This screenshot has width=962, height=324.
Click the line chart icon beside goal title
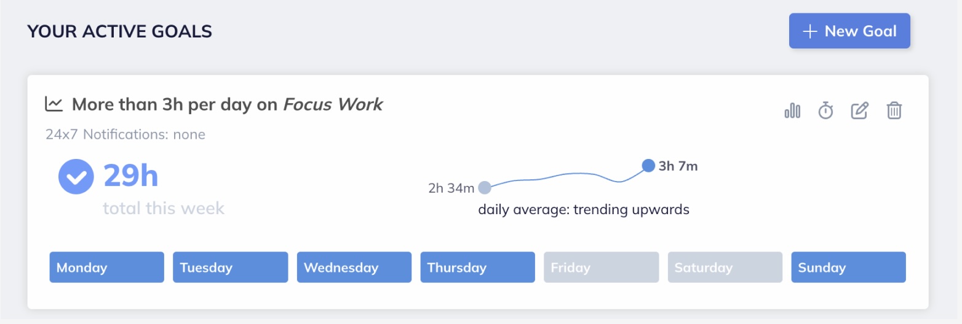[x=54, y=104]
